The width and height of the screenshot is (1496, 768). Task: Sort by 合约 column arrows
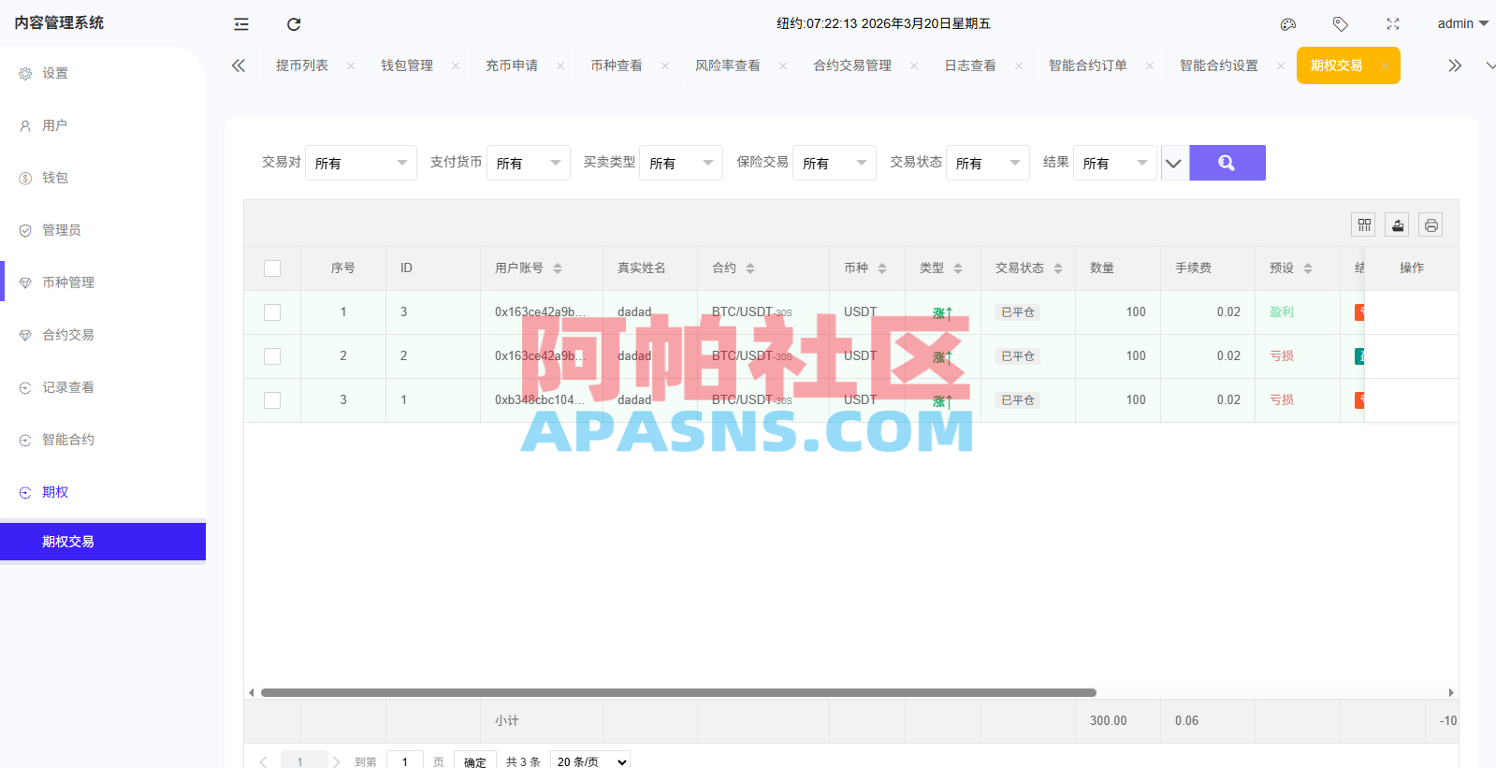750,268
